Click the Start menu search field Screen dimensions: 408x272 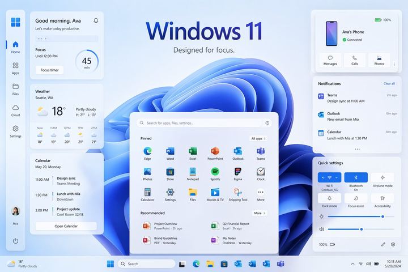[204, 123]
